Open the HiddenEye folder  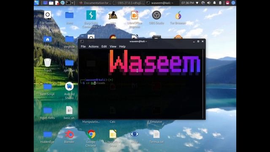[x=47, y=137]
